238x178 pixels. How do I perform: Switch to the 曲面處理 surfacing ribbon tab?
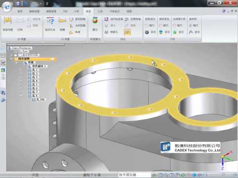pos(51,11)
